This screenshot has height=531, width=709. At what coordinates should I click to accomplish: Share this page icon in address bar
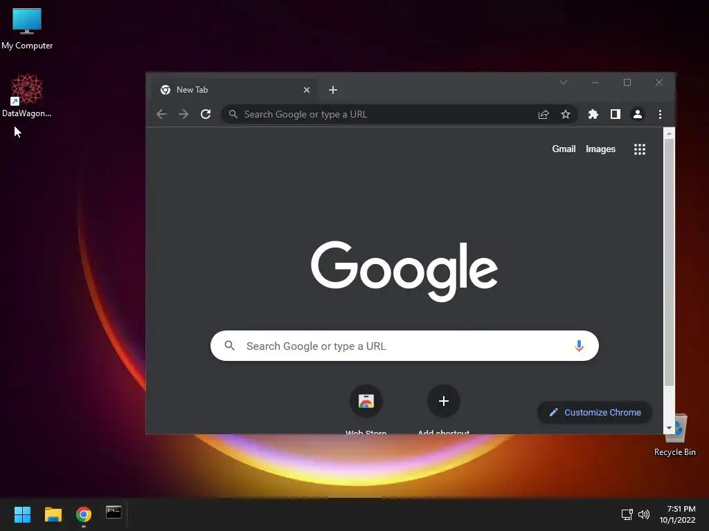coord(544,114)
